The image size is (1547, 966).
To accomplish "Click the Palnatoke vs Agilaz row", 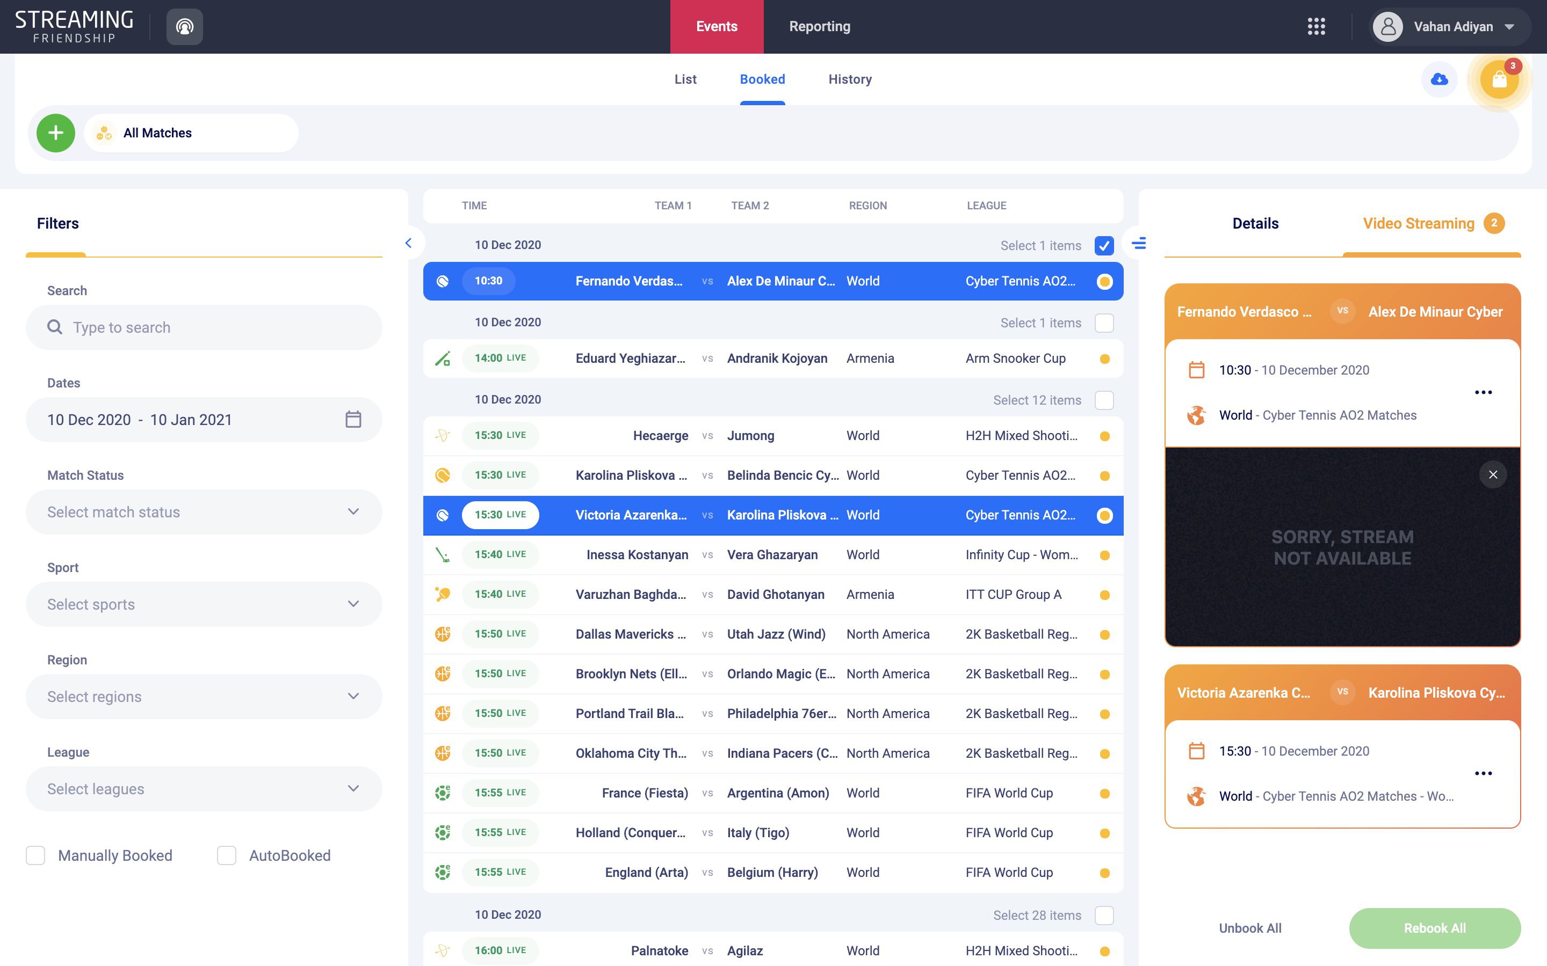I will (773, 950).
